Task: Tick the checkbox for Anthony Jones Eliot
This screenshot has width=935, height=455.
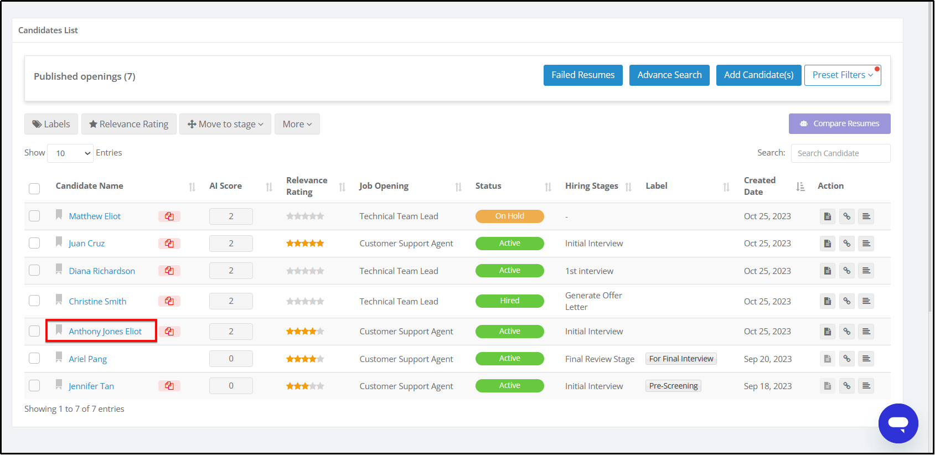Action: 34,331
